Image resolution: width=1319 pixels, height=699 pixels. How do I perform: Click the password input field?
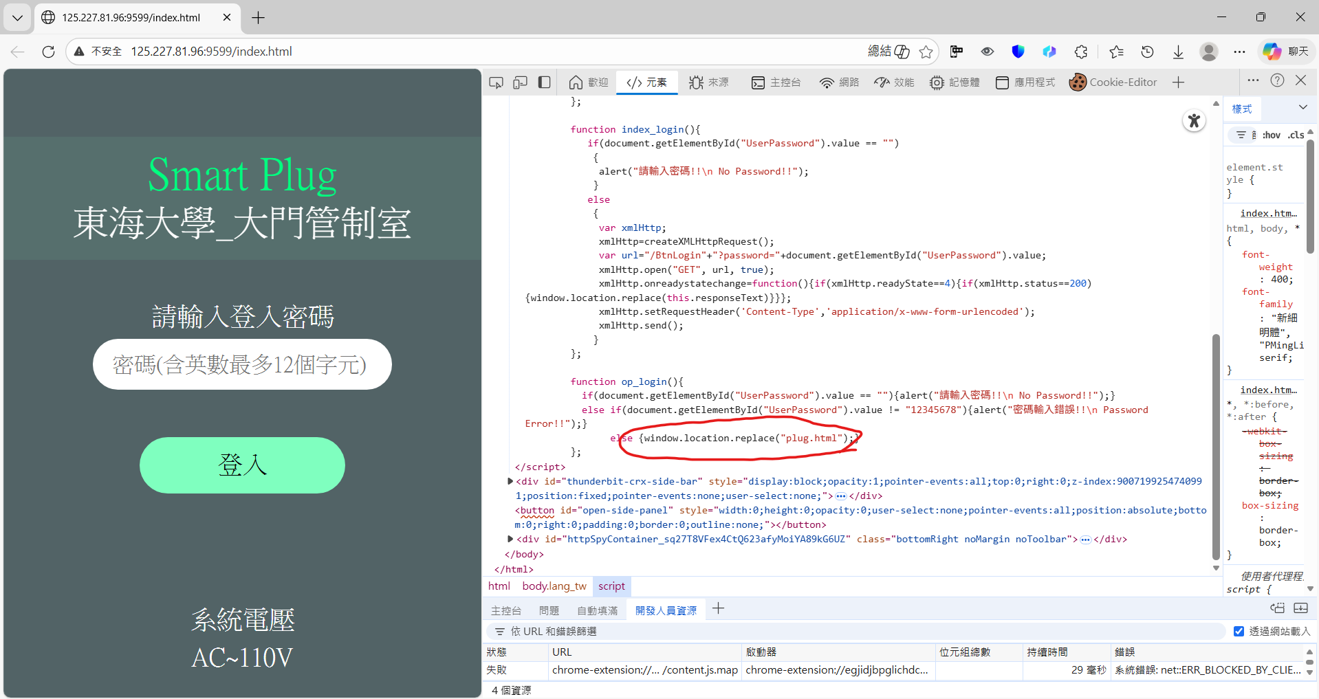[242, 364]
